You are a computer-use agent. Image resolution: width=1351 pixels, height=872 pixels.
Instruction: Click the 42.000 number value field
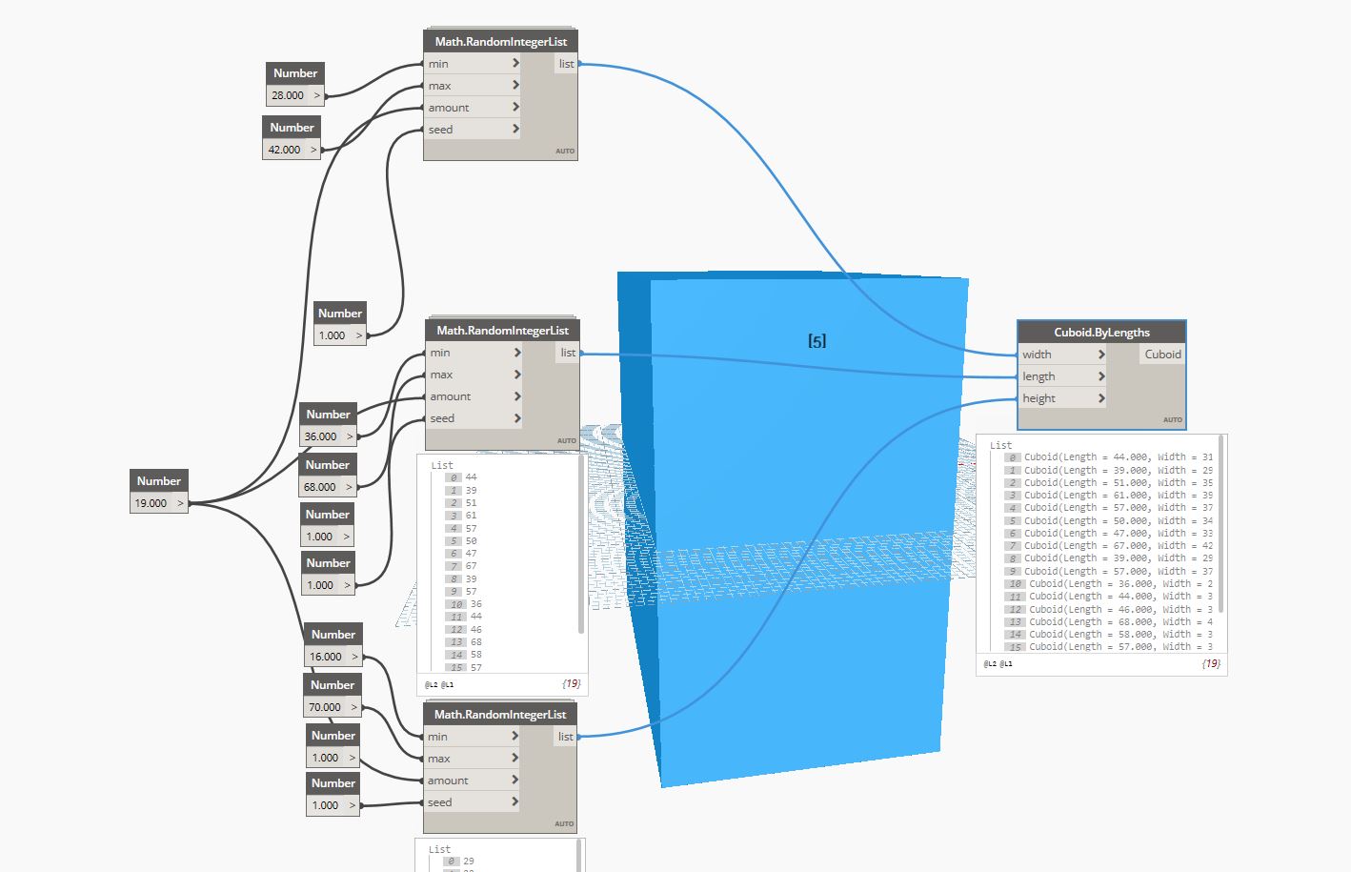[x=284, y=150]
